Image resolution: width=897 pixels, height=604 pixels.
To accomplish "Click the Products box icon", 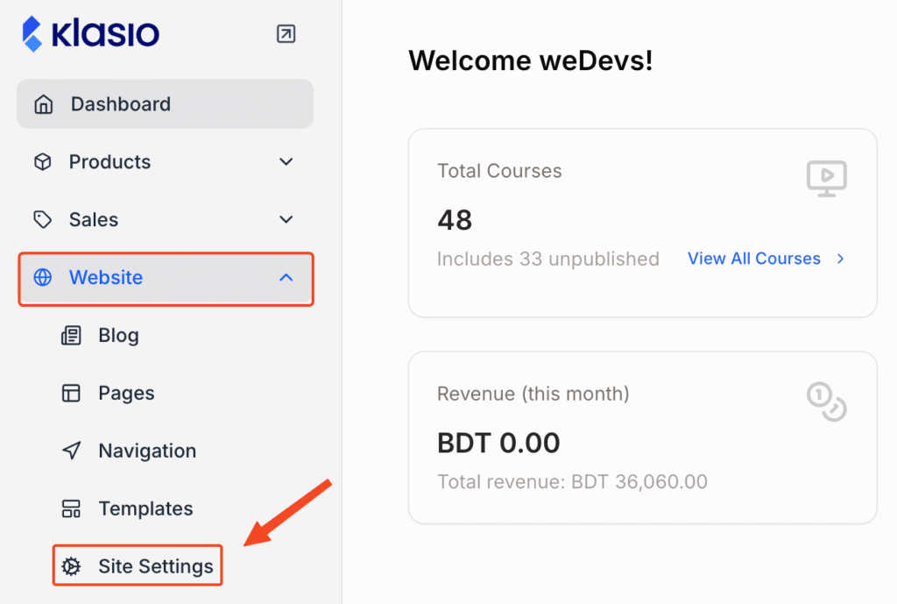I will click(42, 162).
